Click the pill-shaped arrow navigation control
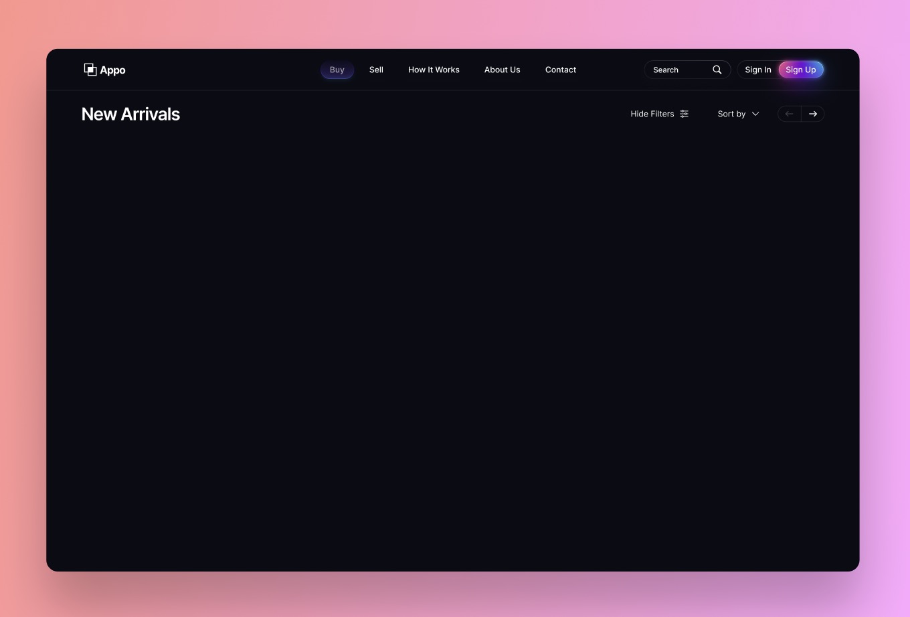This screenshot has width=910, height=617. coord(800,114)
